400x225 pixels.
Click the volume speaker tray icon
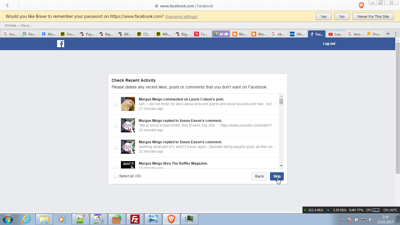click(371, 219)
